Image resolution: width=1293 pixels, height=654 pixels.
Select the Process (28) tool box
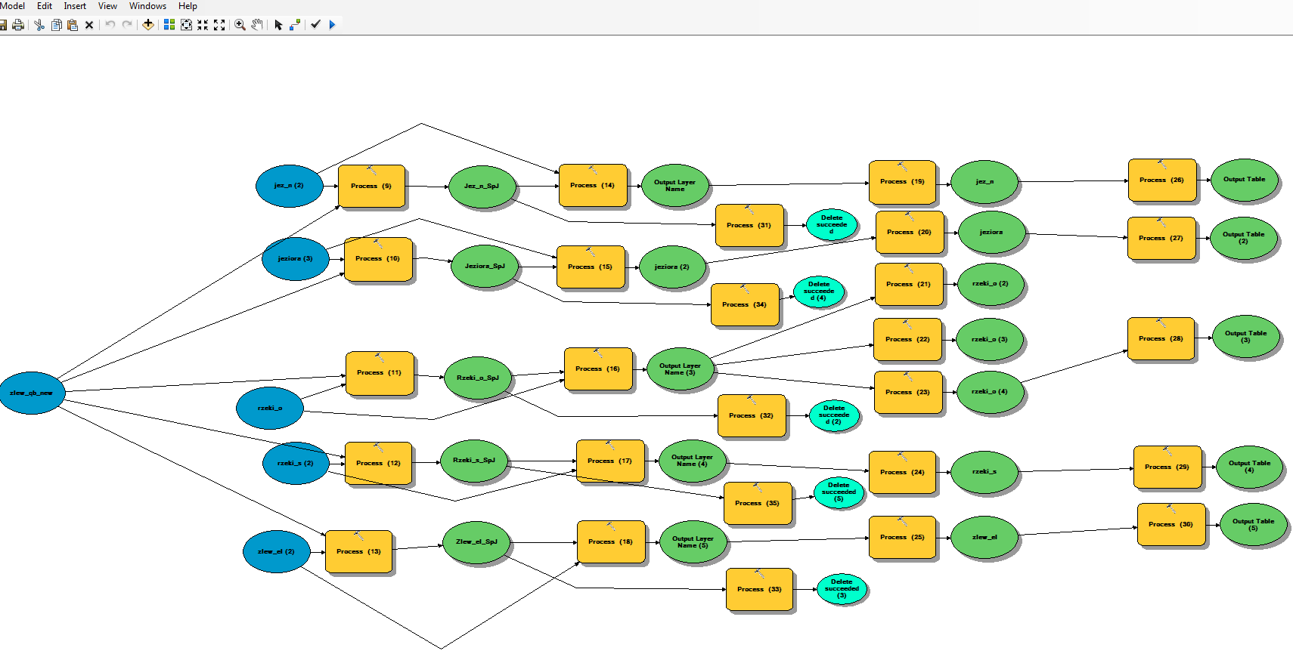point(1161,338)
